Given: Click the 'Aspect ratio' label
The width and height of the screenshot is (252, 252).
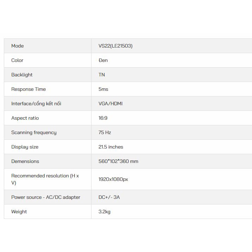Looking at the screenshot, I should click(x=25, y=118).
